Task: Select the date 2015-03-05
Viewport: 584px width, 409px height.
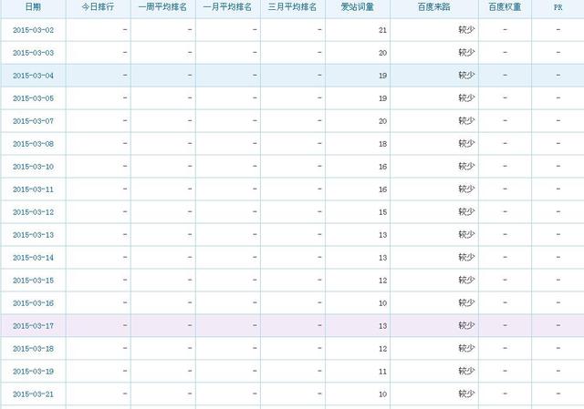Action: click(x=33, y=98)
